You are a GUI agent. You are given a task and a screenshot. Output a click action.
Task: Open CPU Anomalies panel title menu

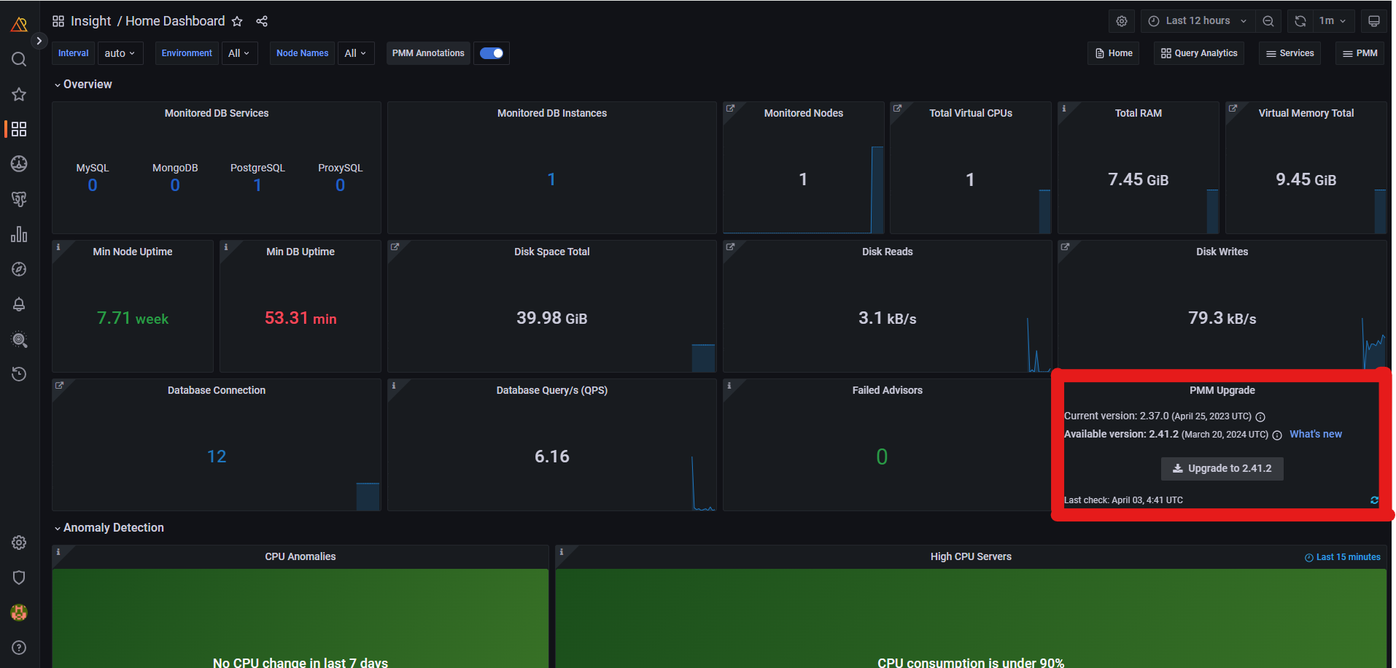point(300,556)
